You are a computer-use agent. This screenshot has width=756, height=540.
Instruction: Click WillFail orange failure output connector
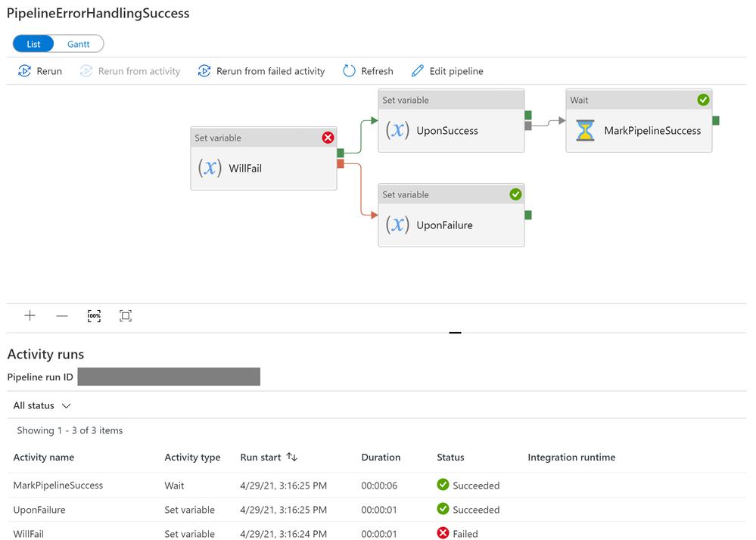tap(341, 164)
